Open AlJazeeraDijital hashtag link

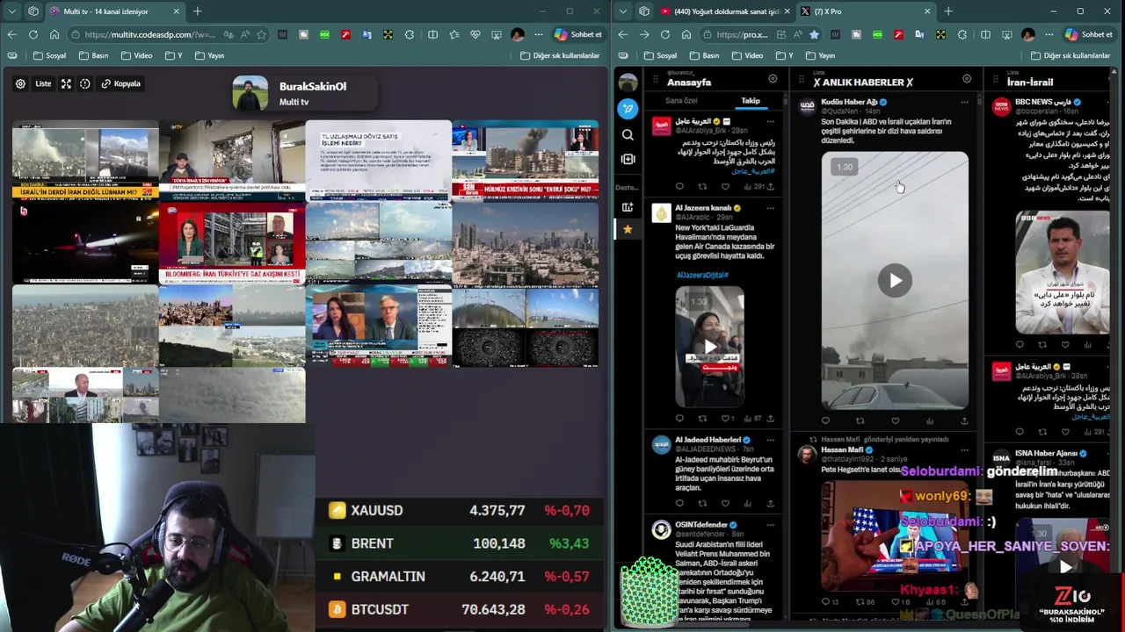click(x=702, y=275)
